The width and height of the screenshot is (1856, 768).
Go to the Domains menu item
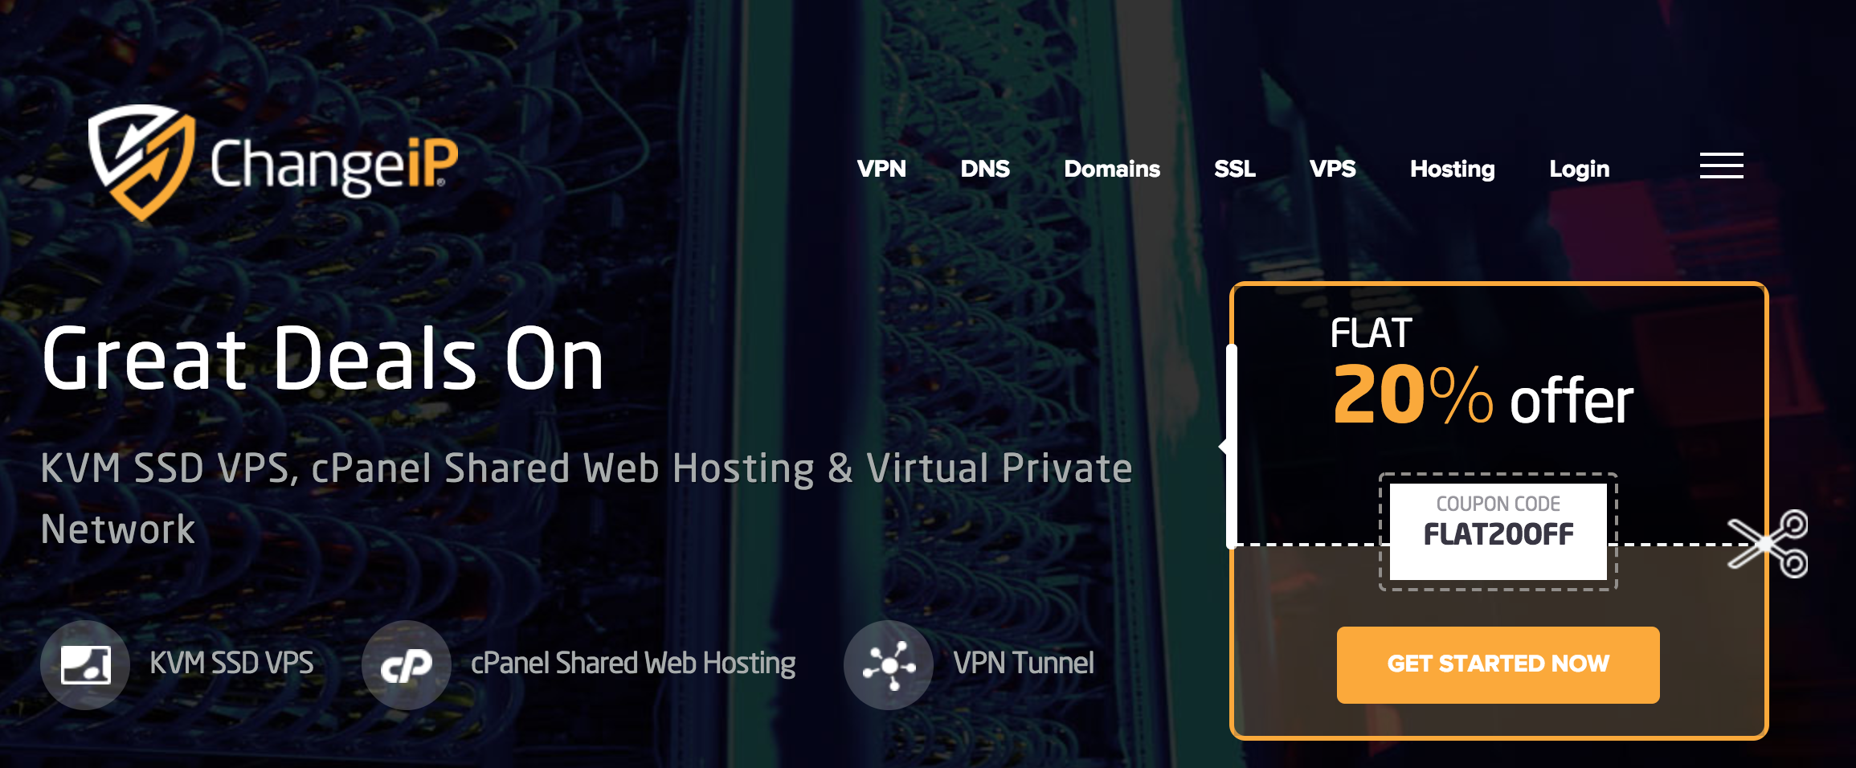tap(1112, 169)
